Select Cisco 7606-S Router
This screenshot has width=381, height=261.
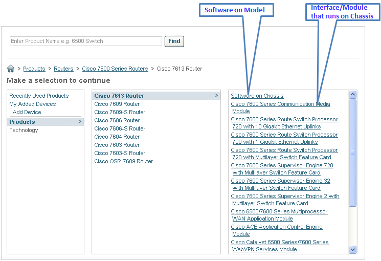(120, 128)
